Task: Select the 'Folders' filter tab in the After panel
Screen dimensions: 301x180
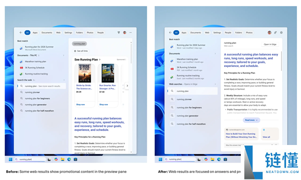Action: (x=239, y=32)
